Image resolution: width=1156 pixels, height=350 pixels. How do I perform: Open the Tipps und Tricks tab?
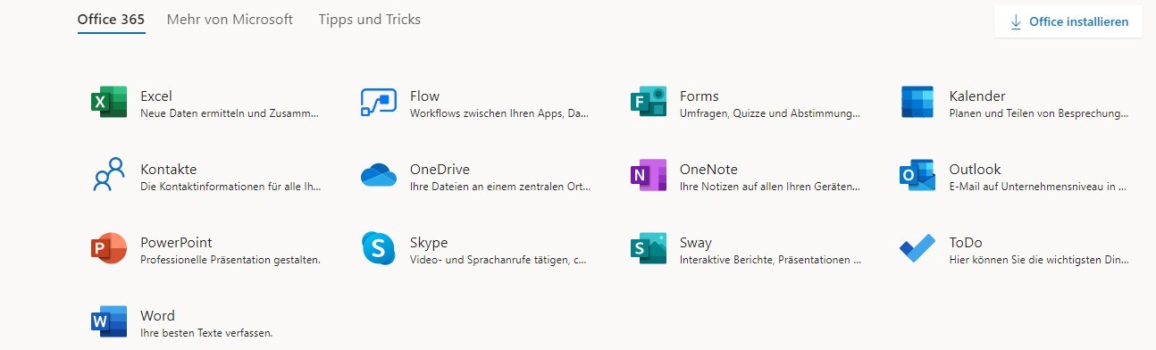[370, 20]
